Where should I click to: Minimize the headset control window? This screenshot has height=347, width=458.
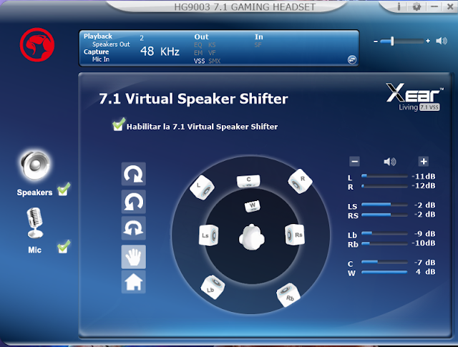coord(434,6)
